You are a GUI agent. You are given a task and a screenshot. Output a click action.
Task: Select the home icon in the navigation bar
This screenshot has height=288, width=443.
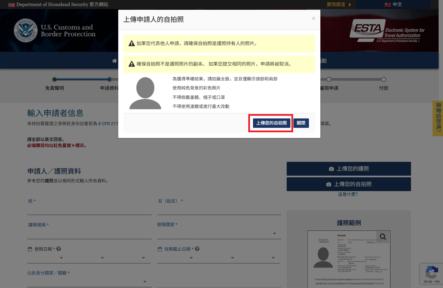point(114,61)
